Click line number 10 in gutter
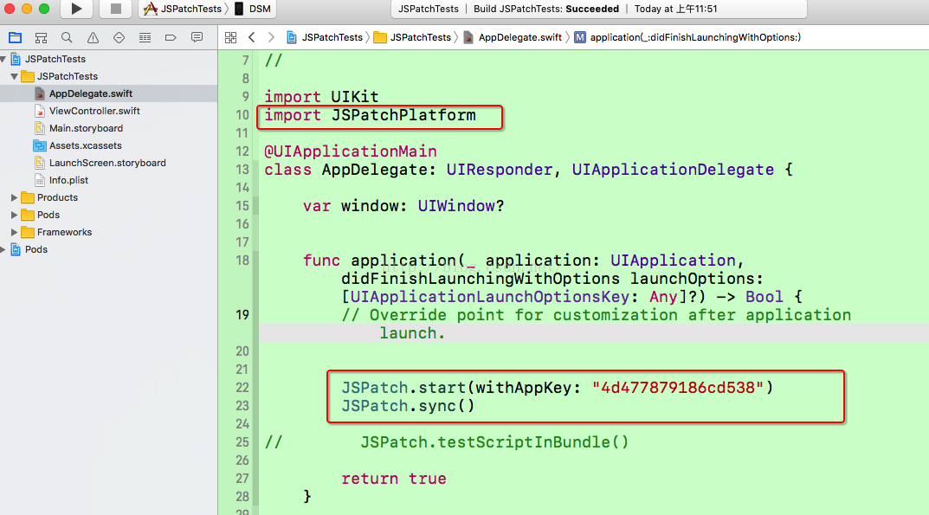929x515 pixels. (242, 115)
